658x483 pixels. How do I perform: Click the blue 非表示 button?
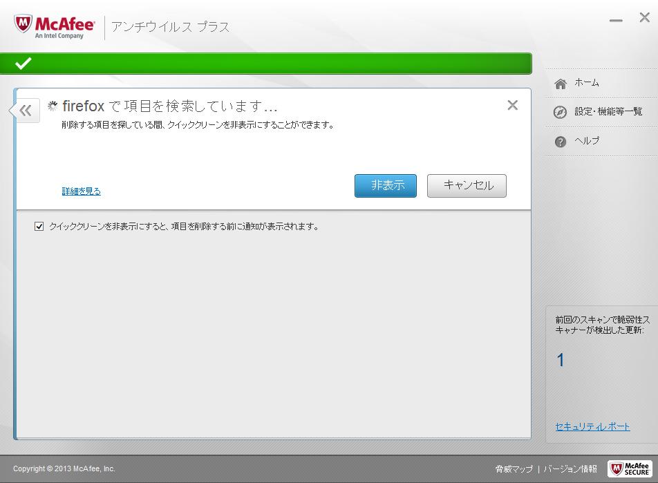pos(386,185)
